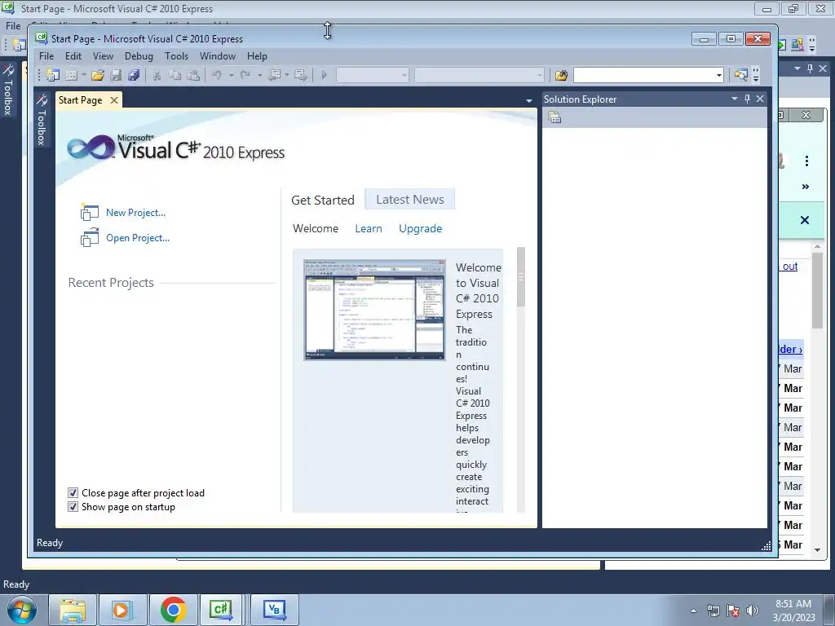Image resolution: width=835 pixels, height=626 pixels.
Task: Open the File menu in front window
Action: point(46,56)
